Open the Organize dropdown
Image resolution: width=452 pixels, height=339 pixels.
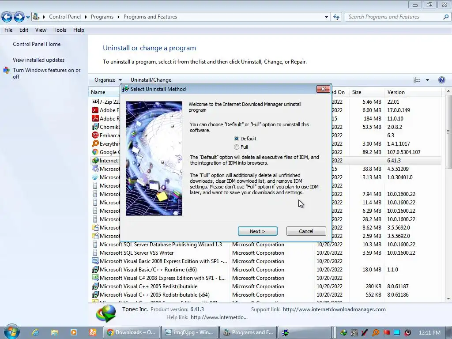pos(108,80)
